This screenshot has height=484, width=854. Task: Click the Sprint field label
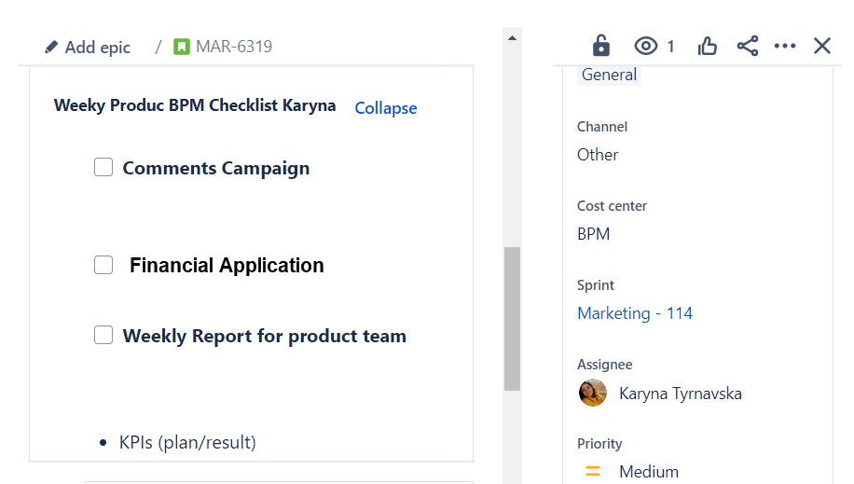coord(596,285)
